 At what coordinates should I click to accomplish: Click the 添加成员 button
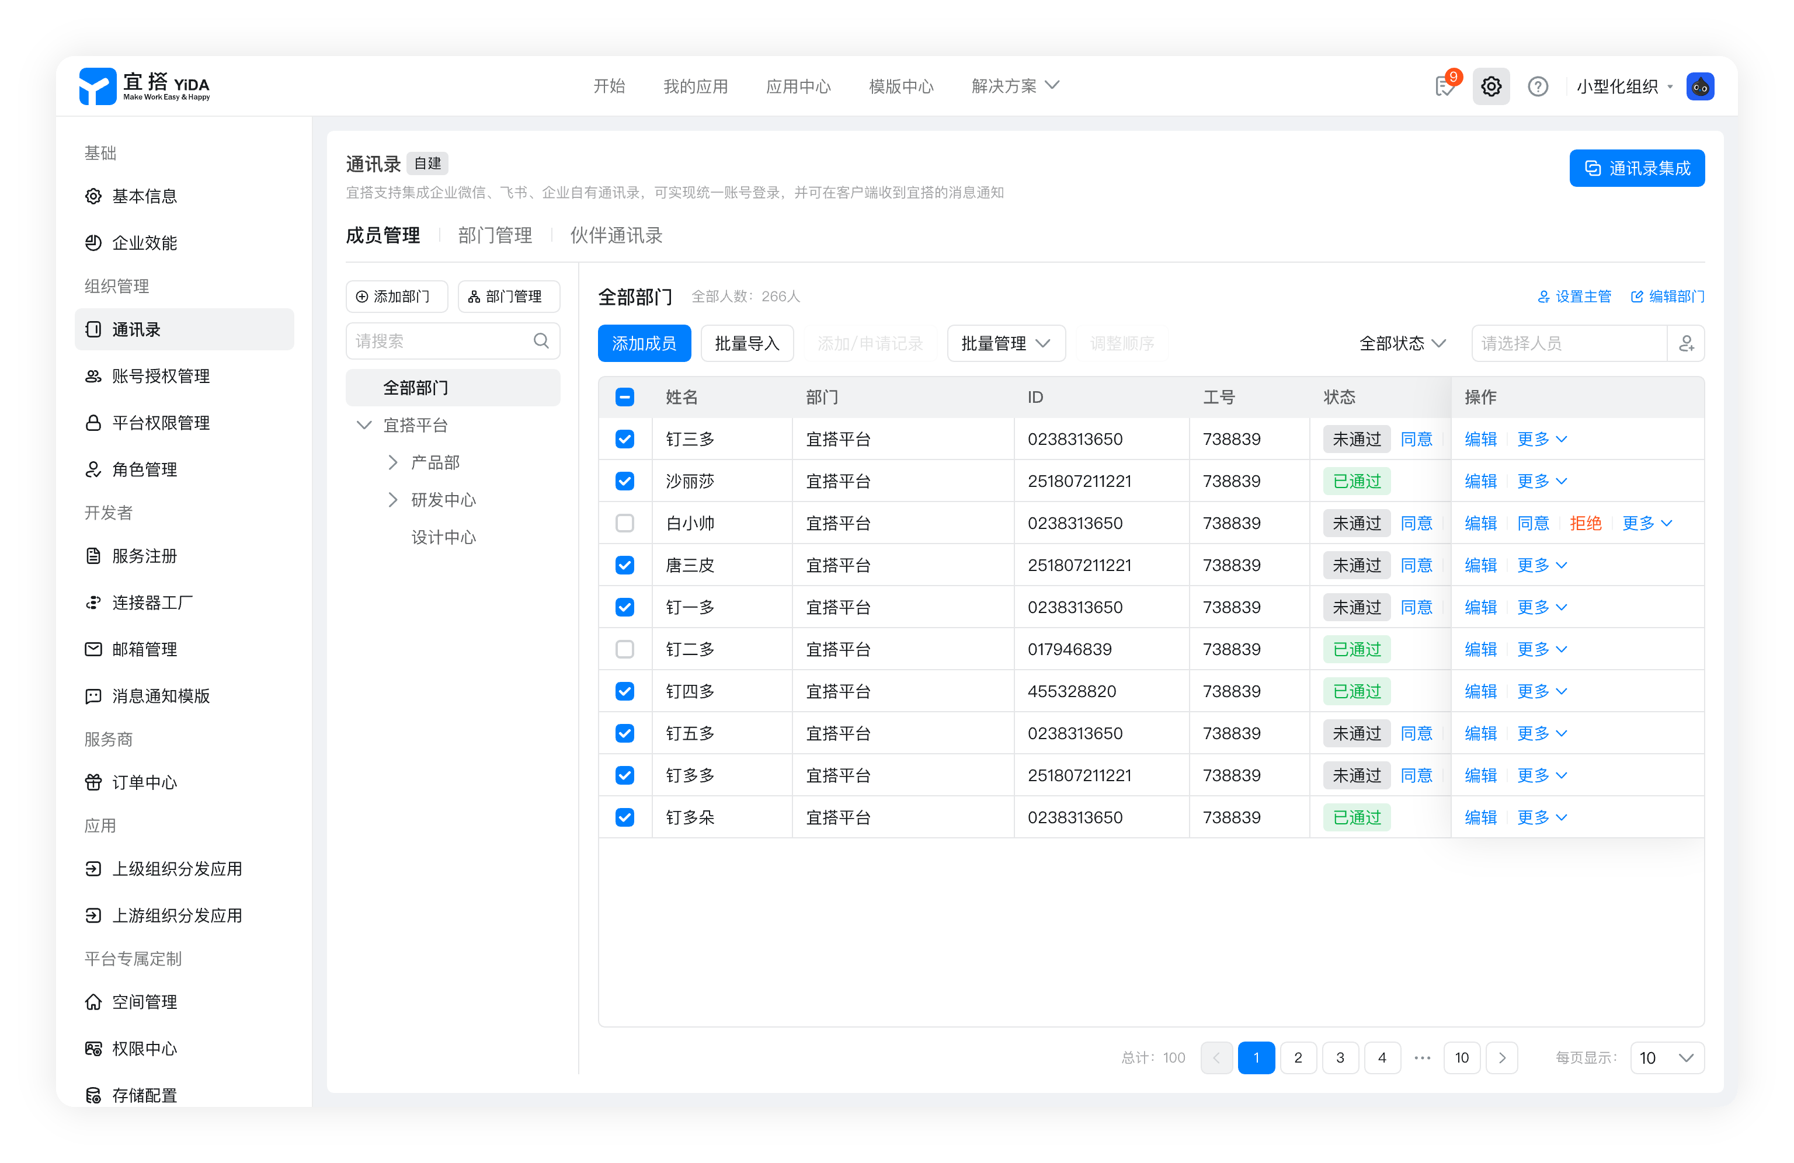pos(644,344)
